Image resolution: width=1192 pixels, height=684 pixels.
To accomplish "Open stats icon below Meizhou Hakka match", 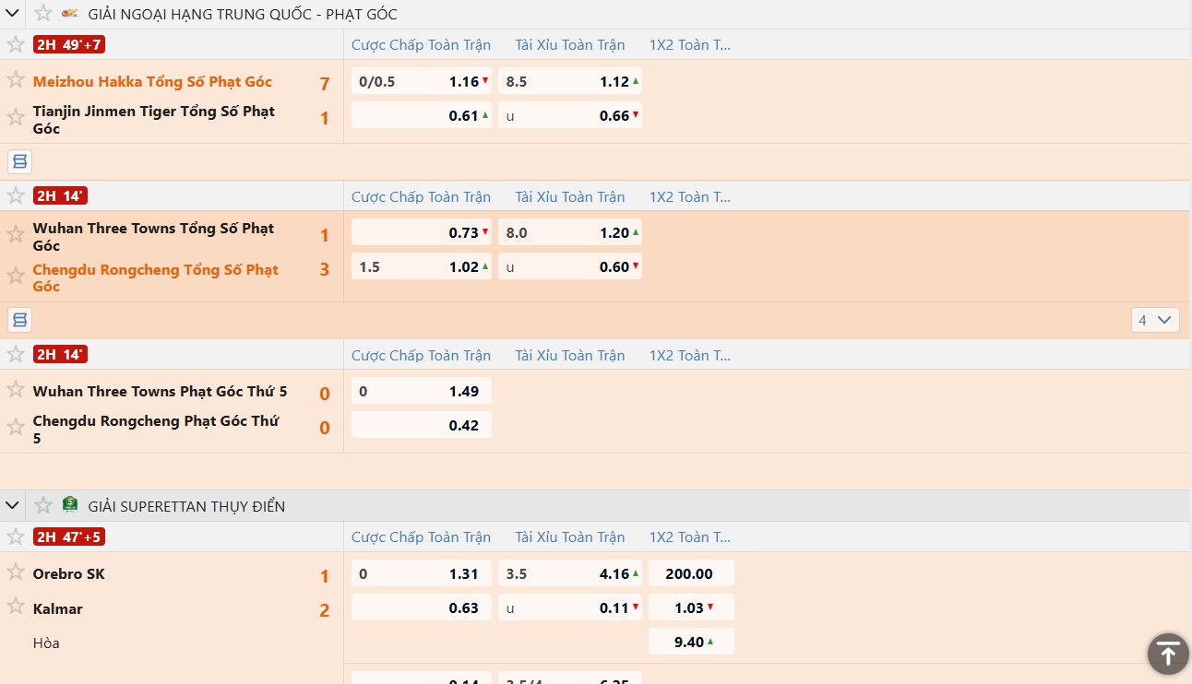I will click(20, 161).
